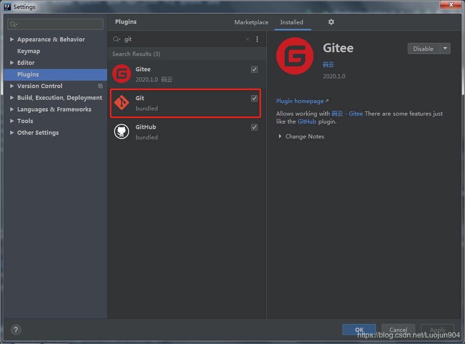Click the plugin search magnifier icon
The image size is (465, 344).
tap(116, 39)
